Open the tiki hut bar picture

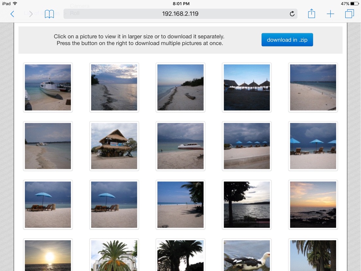click(x=114, y=146)
